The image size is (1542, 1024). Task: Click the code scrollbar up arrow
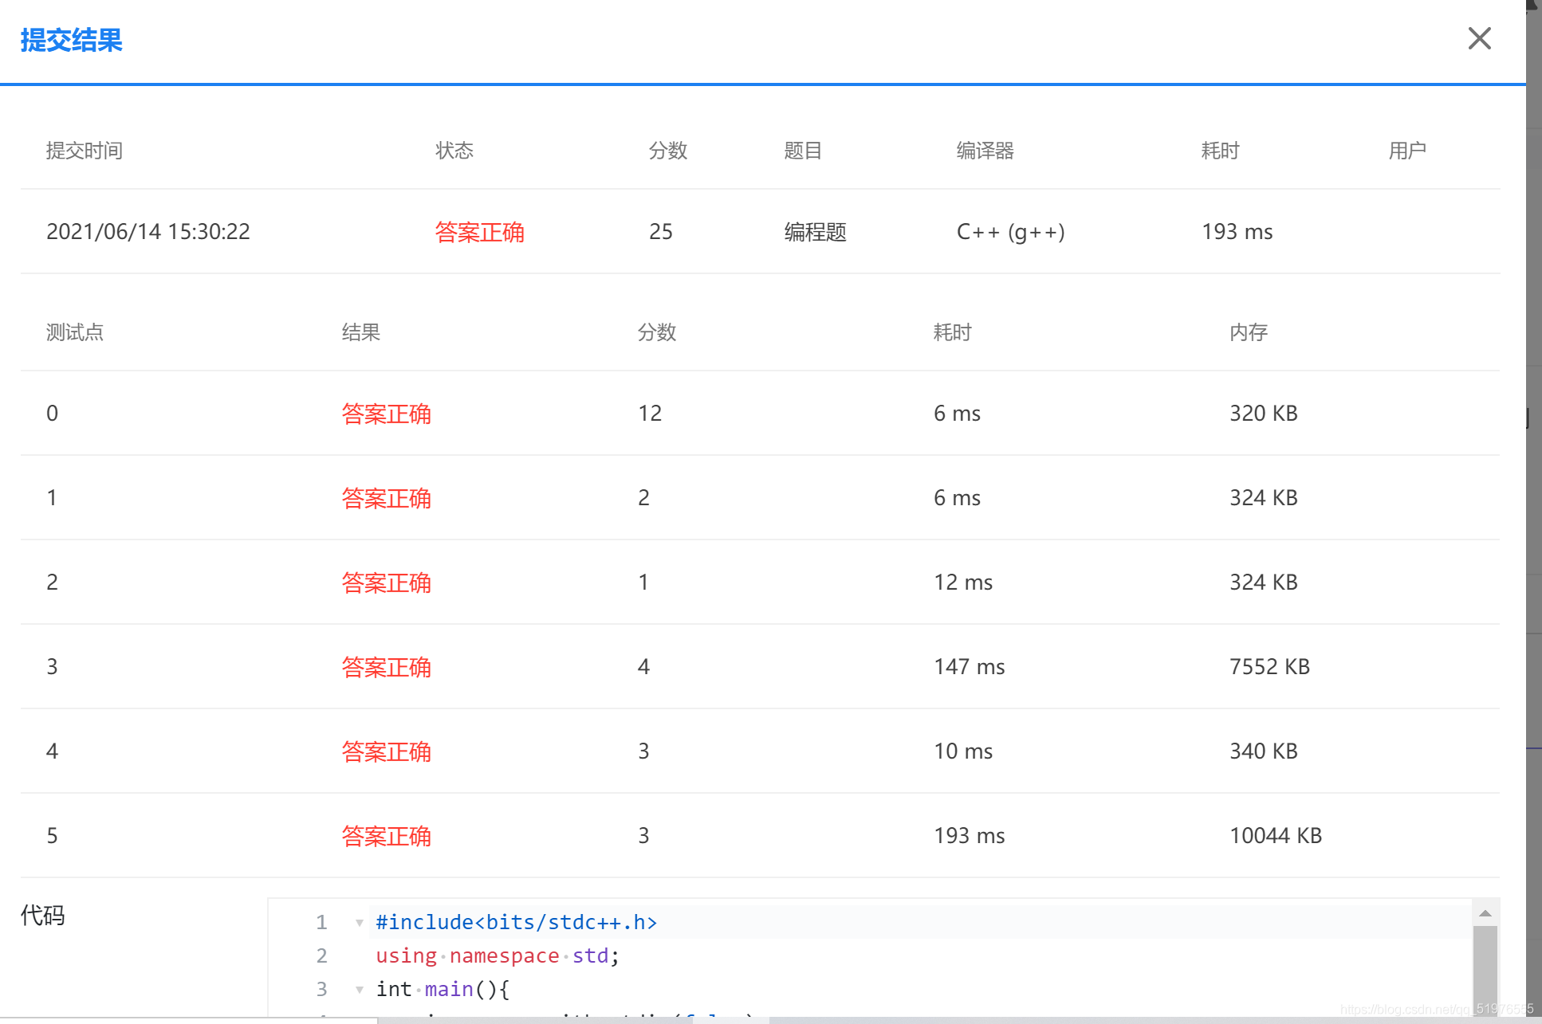pos(1485,913)
